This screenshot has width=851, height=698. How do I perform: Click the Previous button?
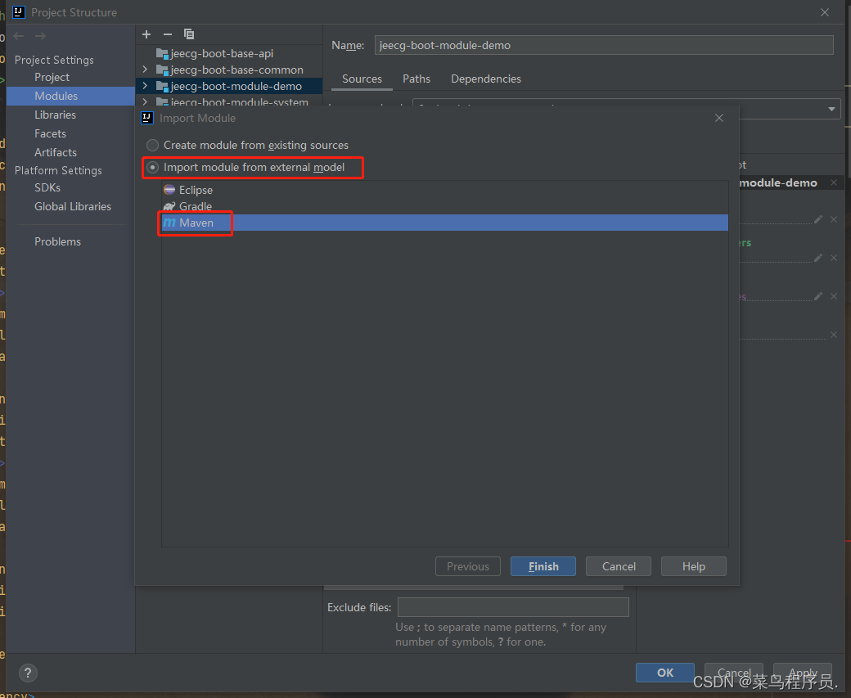coord(468,566)
